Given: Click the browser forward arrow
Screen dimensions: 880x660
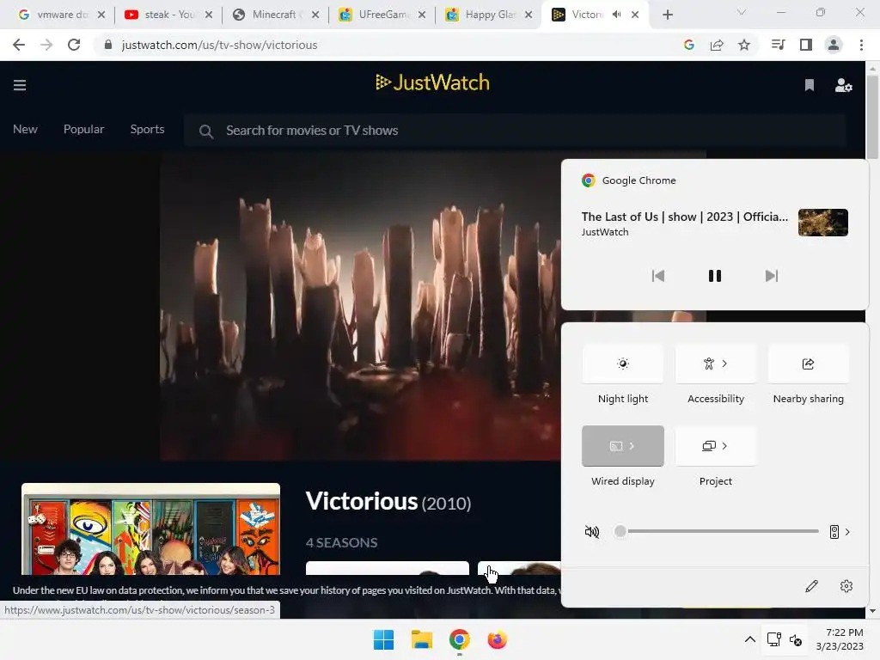Looking at the screenshot, I should click(x=46, y=45).
